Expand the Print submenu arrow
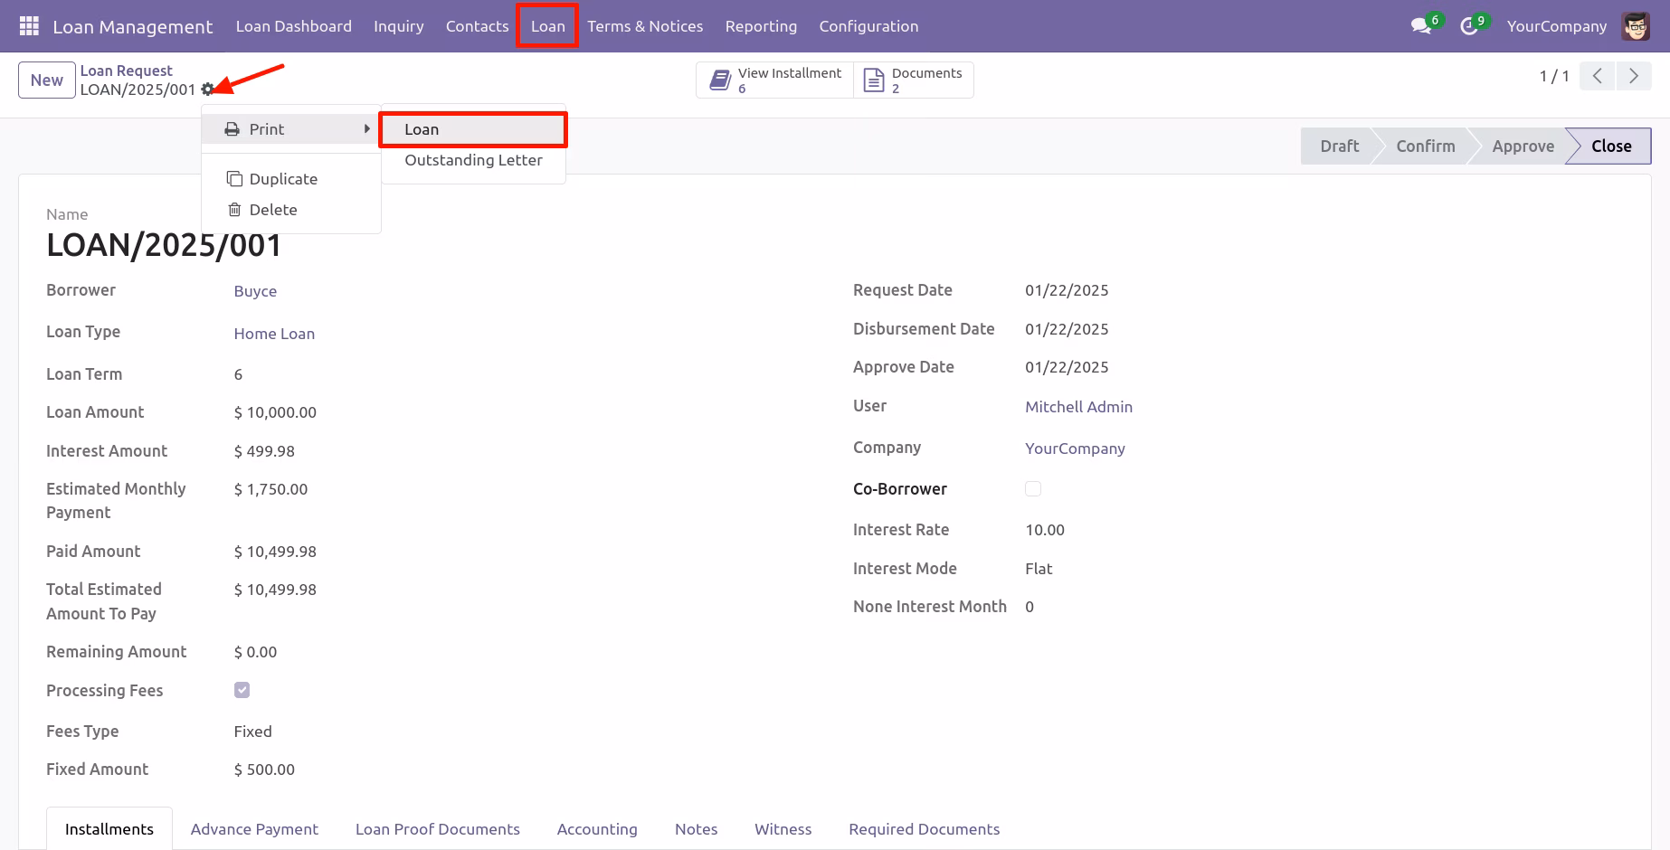Image resolution: width=1670 pixels, height=850 pixels. click(366, 129)
